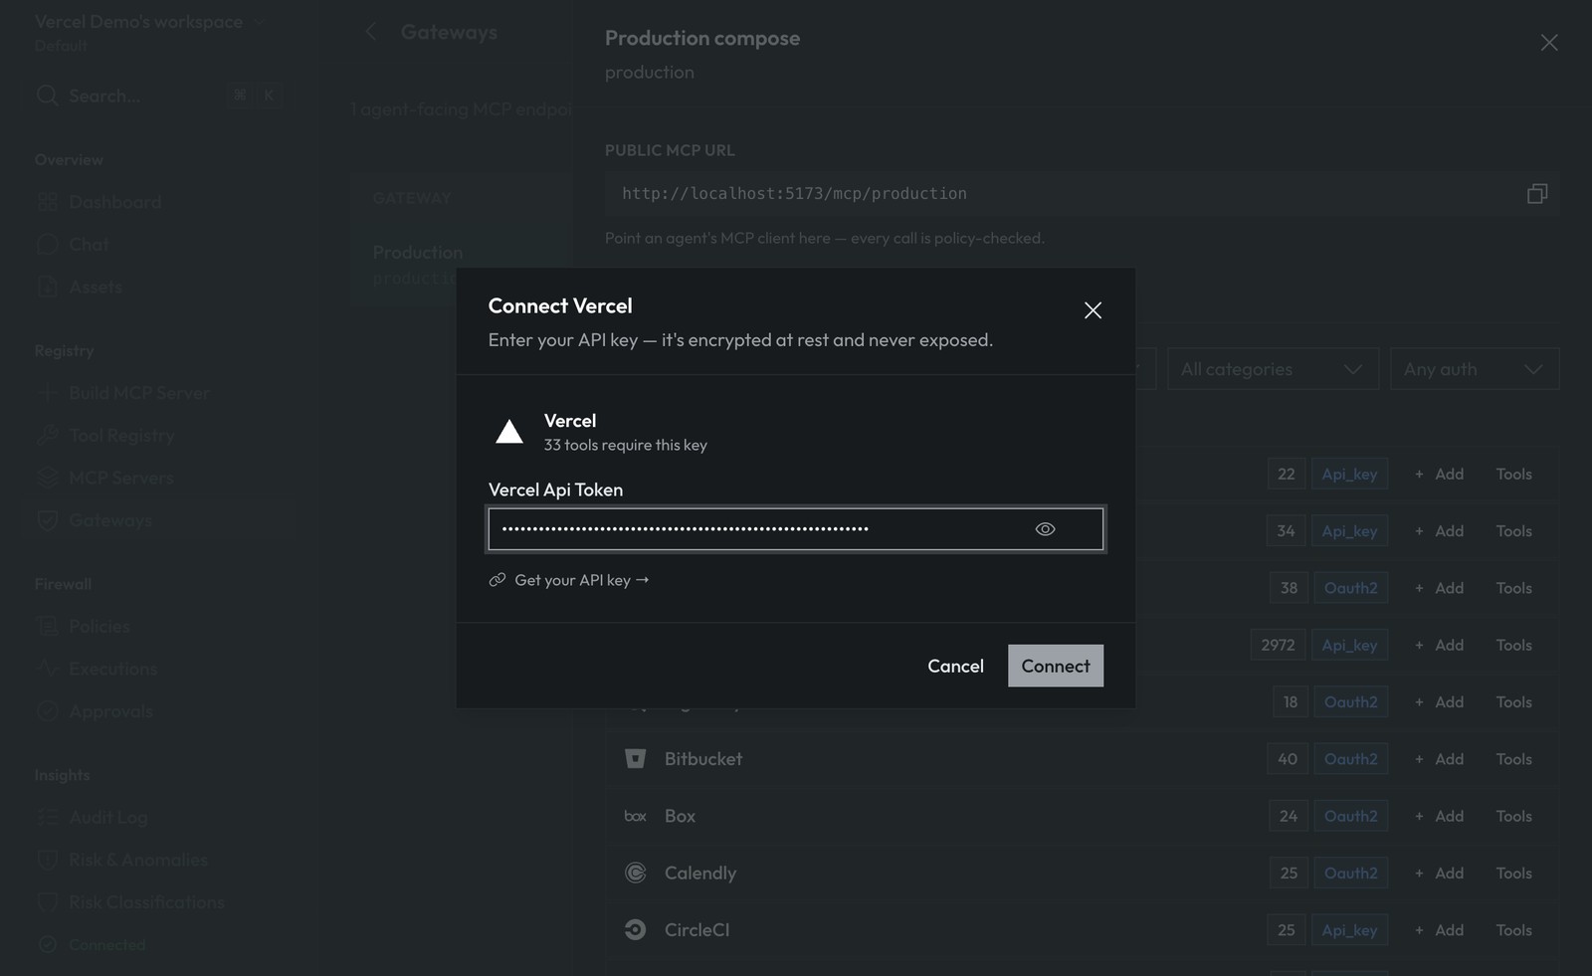Click the Chat sidebar icon
The width and height of the screenshot is (1592, 976).
tap(48, 245)
